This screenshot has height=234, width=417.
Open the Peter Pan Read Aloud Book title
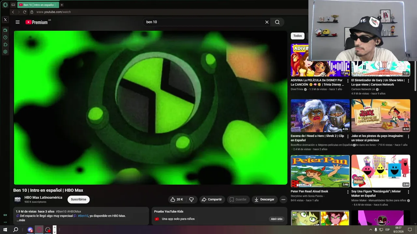click(x=309, y=191)
